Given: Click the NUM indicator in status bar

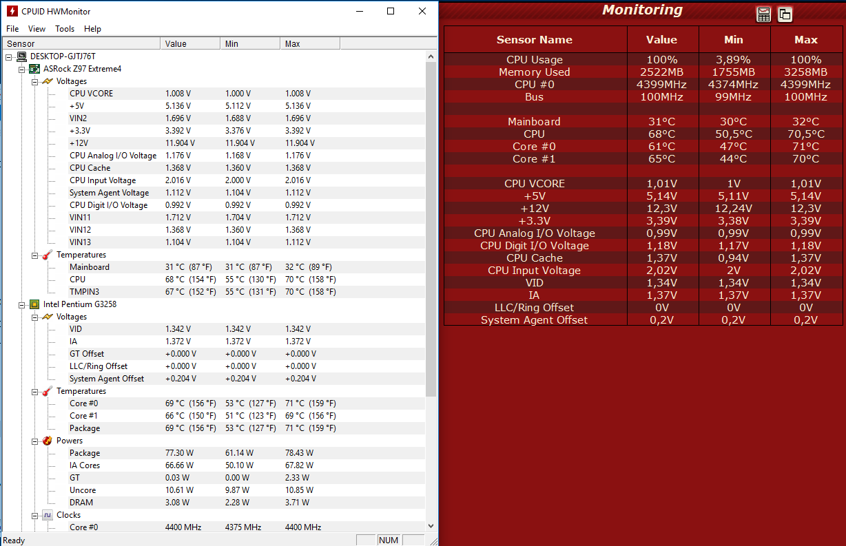Looking at the screenshot, I should tap(389, 540).
